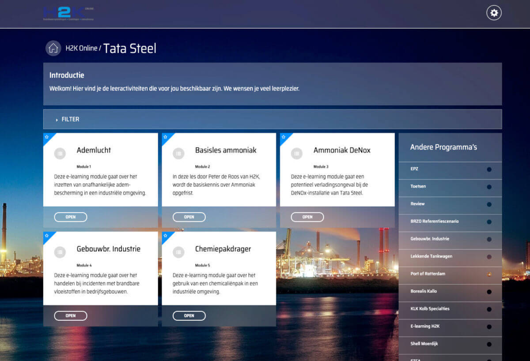Click the 'Module 1' label
The height and width of the screenshot is (361, 530).
(84, 167)
